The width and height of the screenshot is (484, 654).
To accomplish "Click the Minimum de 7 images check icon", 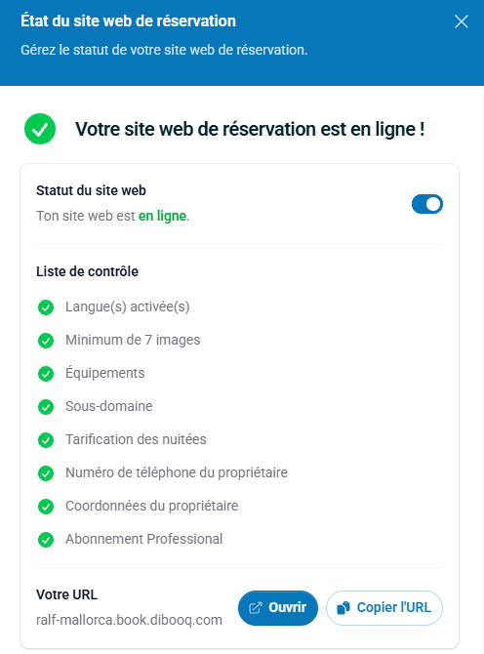I will 46,341.
